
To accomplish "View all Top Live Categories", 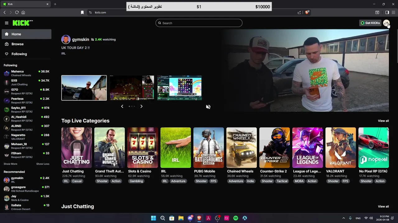I will coord(383,121).
